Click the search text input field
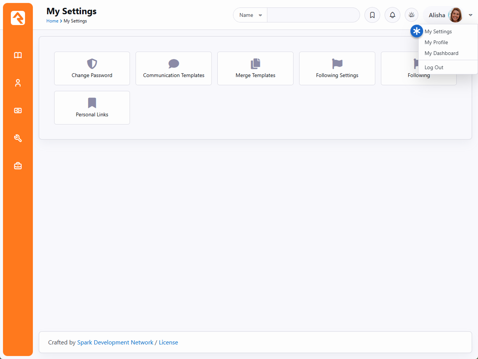 [313, 15]
